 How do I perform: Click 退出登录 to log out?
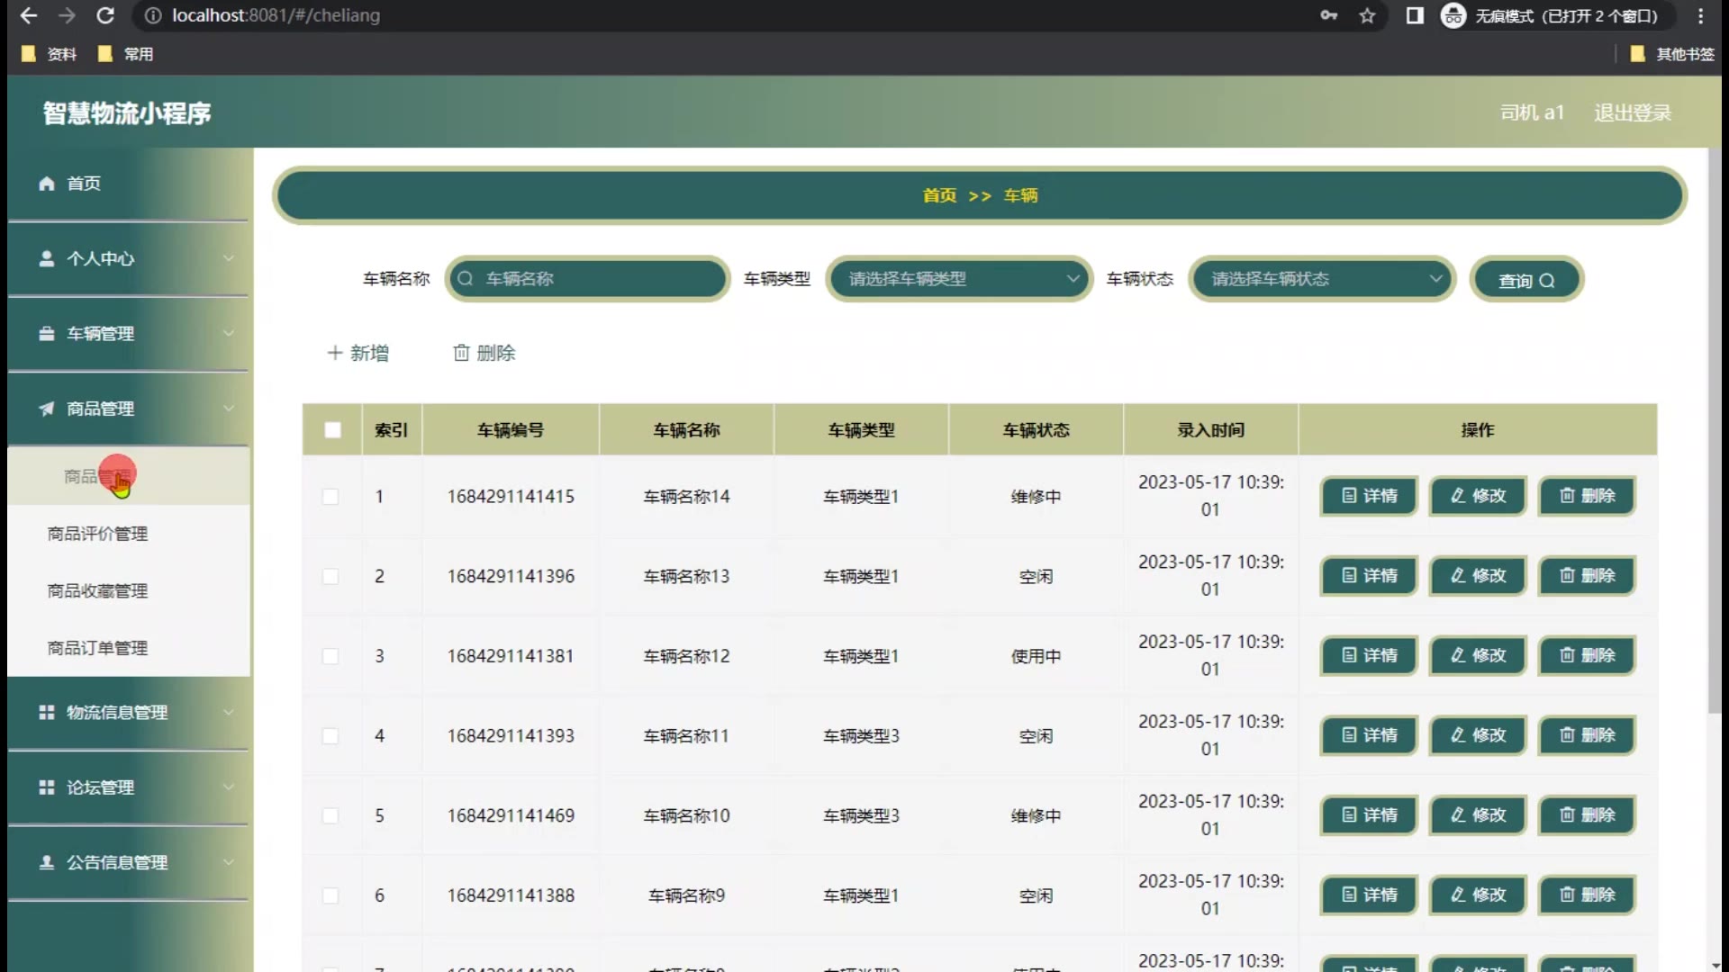(1632, 112)
